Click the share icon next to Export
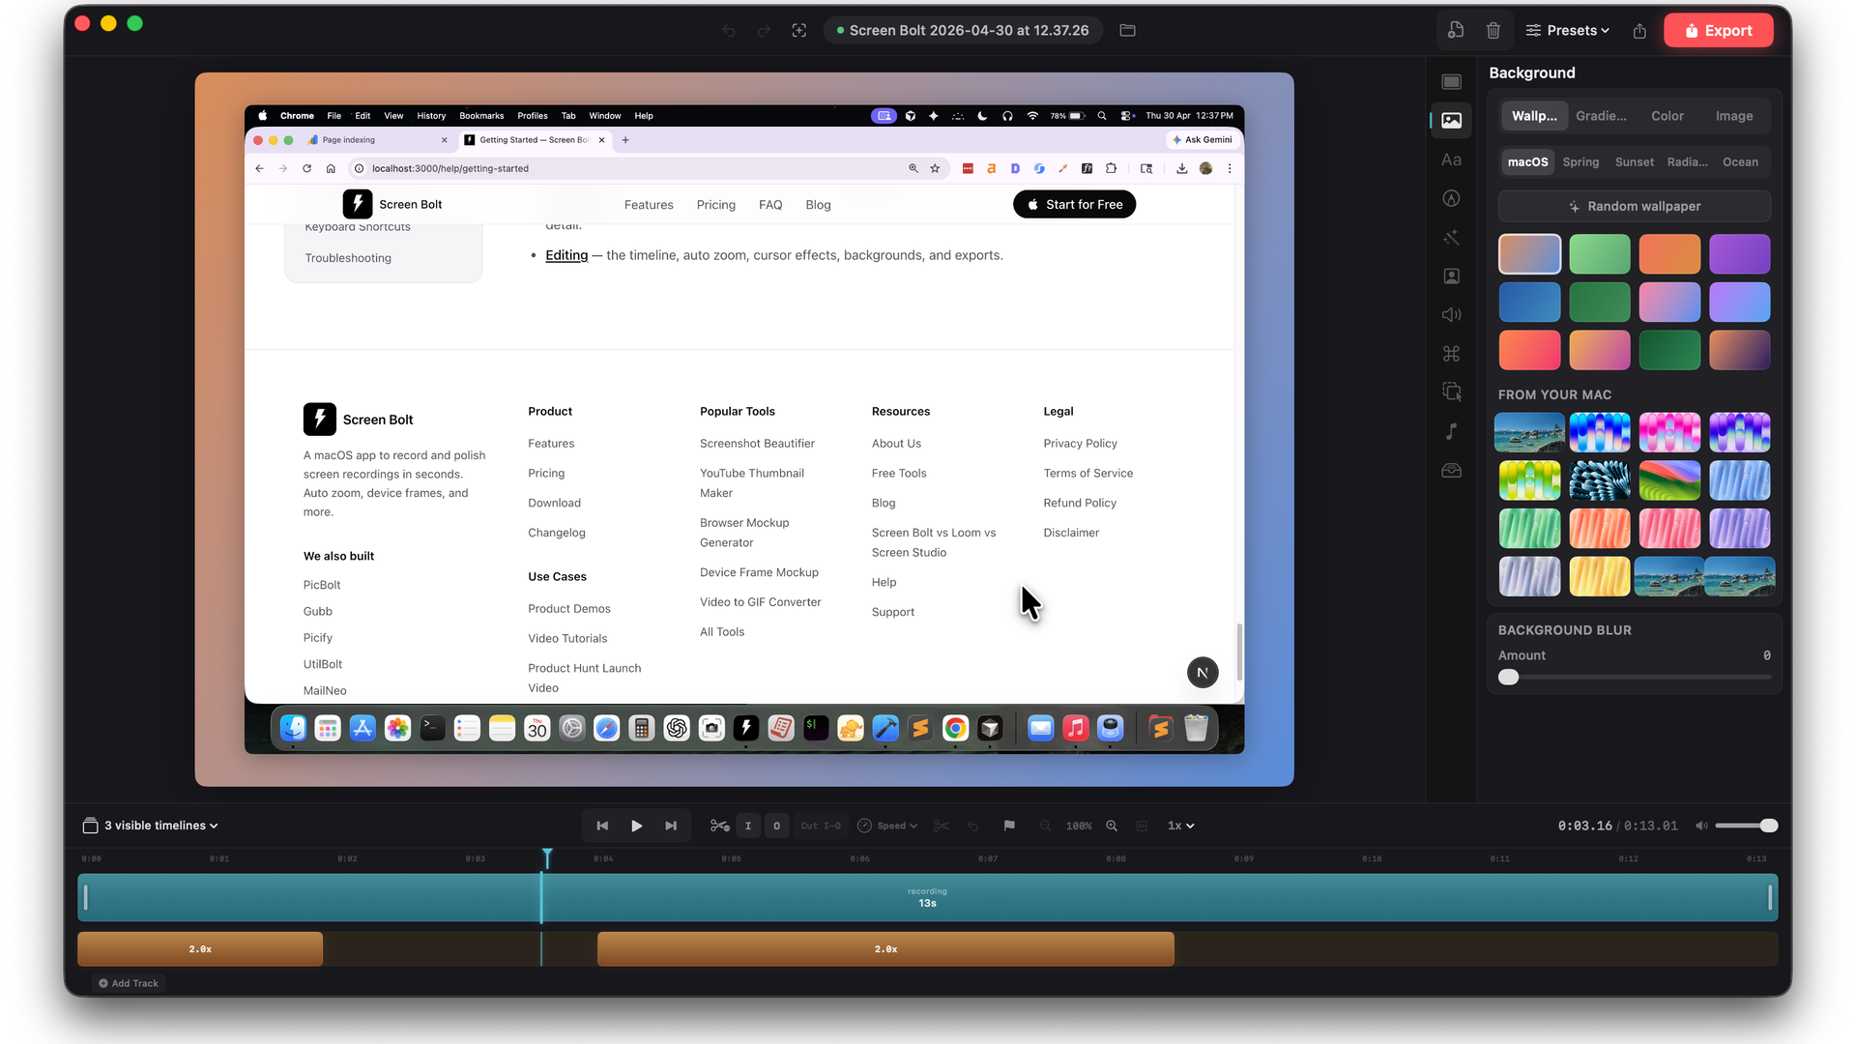The width and height of the screenshot is (1856, 1044). click(1639, 31)
